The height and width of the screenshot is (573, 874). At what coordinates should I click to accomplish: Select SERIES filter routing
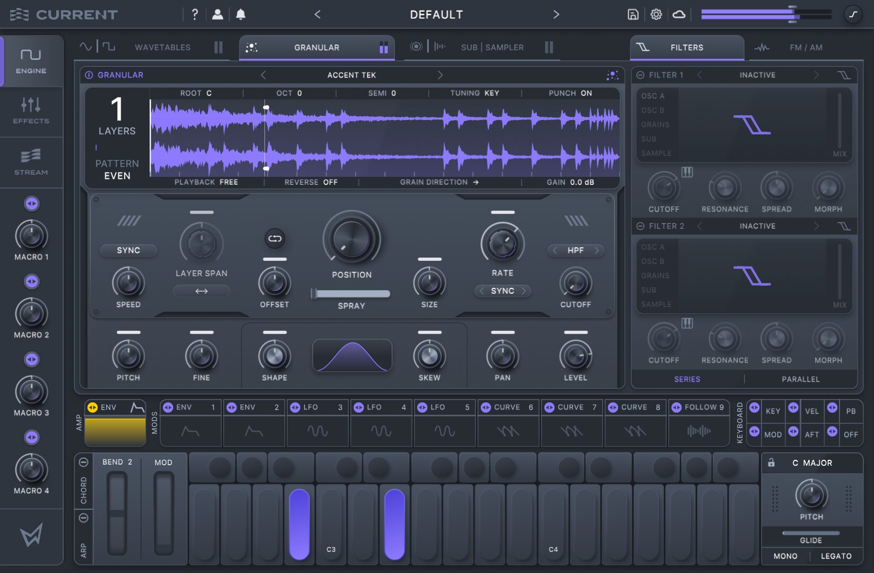687,379
